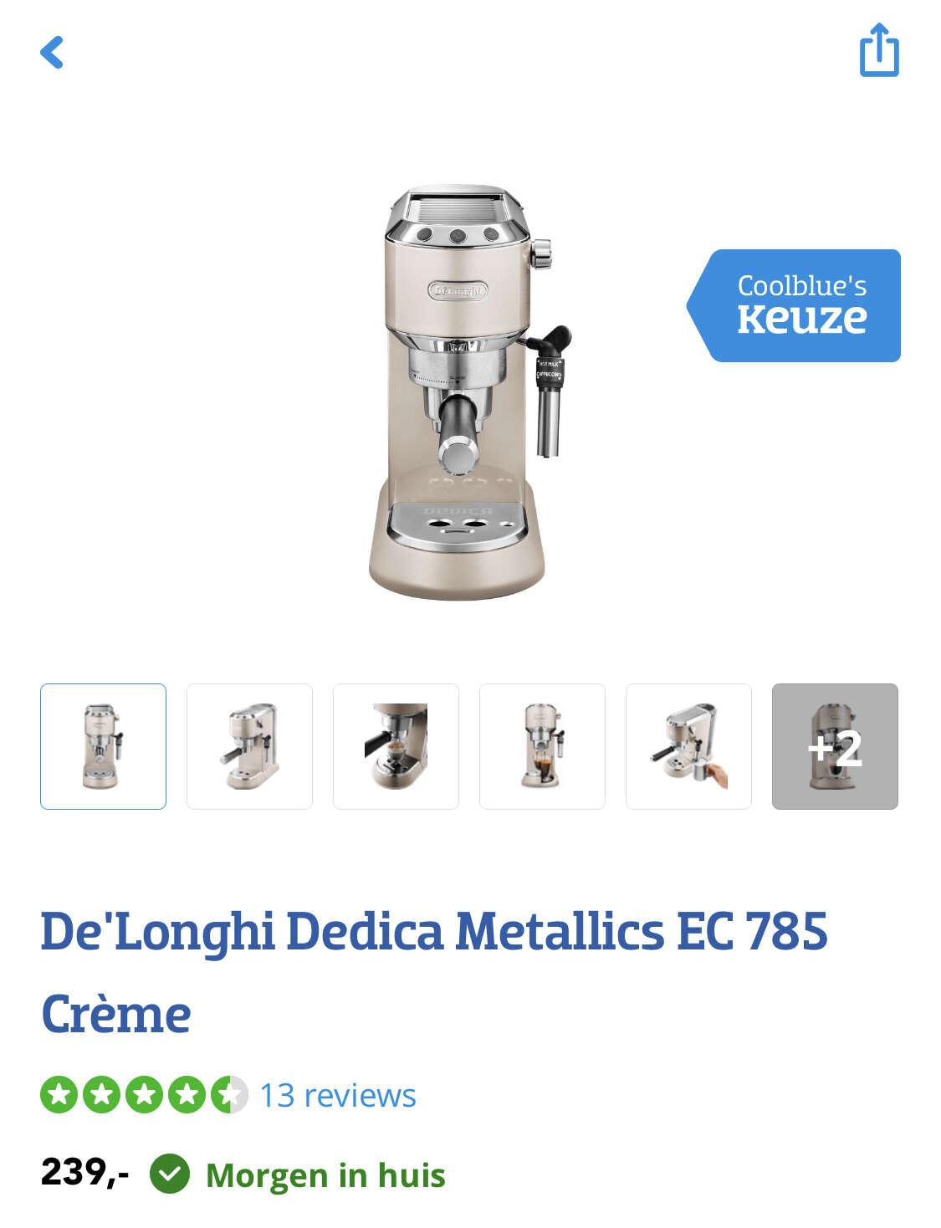The image size is (941, 1228).
Task: Tap the De'Longhi Dedica Metallics product title
Action: coord(434,972)
